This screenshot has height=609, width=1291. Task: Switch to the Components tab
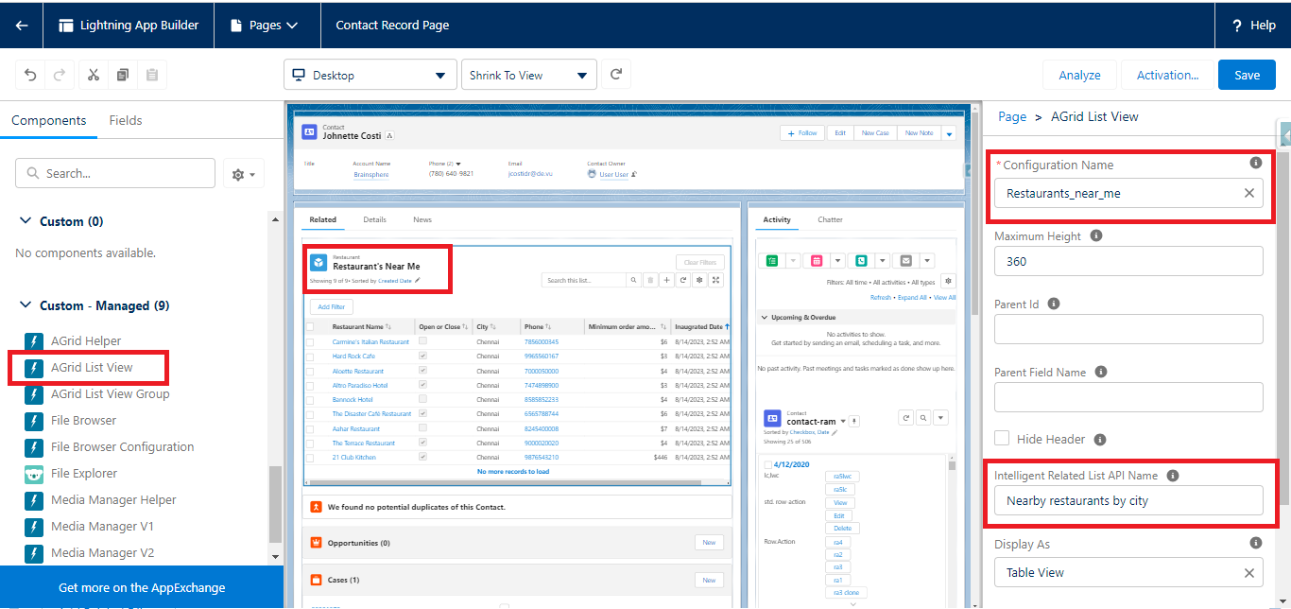coord(48,120)
